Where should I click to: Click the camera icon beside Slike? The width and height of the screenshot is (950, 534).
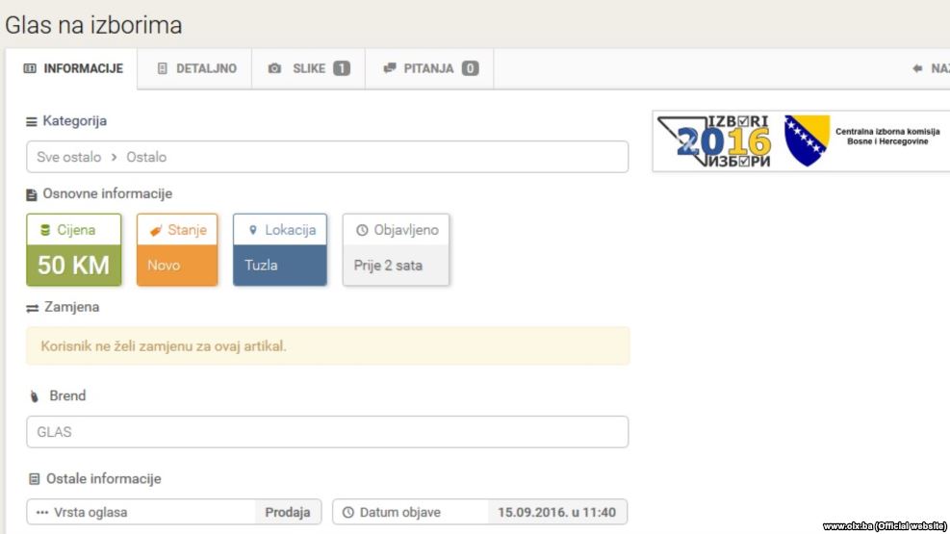tap(274, 69)
